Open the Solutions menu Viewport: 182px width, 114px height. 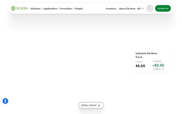pyautogui.click(x=35, y=9)
